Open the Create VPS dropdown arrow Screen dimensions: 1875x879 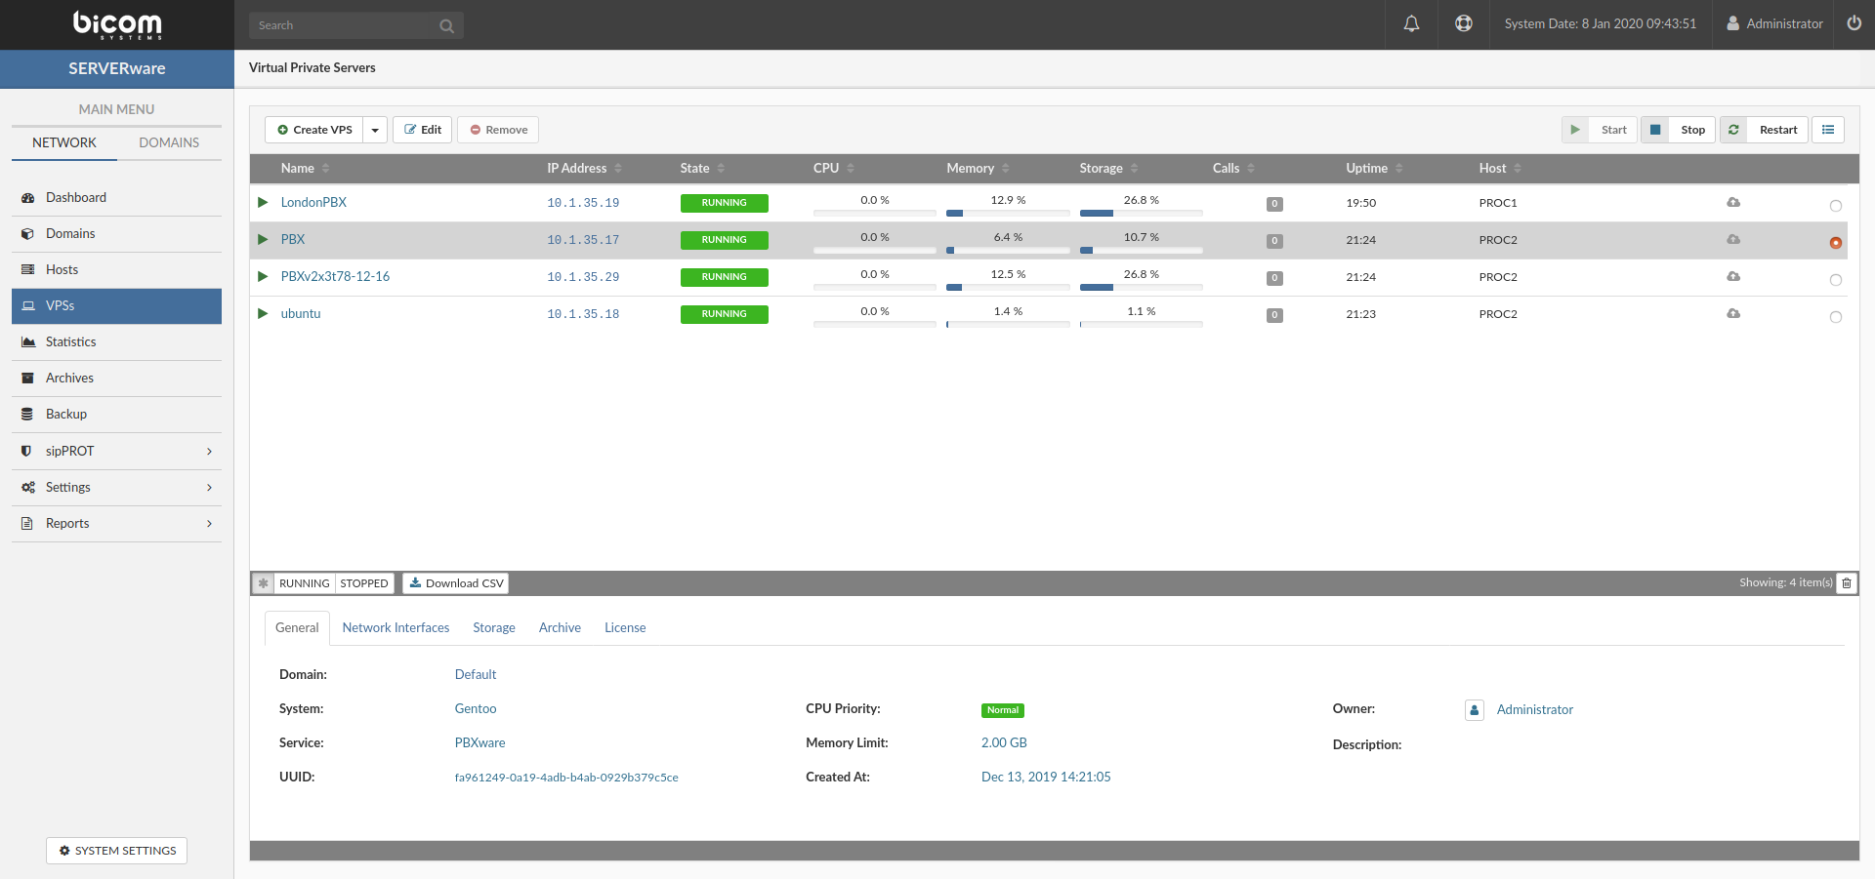pyautogui.click(x=375, y=130)
